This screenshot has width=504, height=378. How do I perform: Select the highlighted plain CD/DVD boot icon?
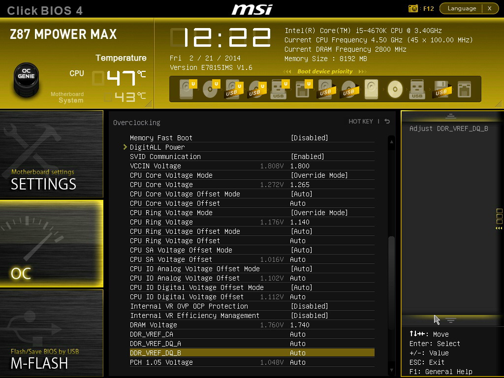(x=395, y=89)
